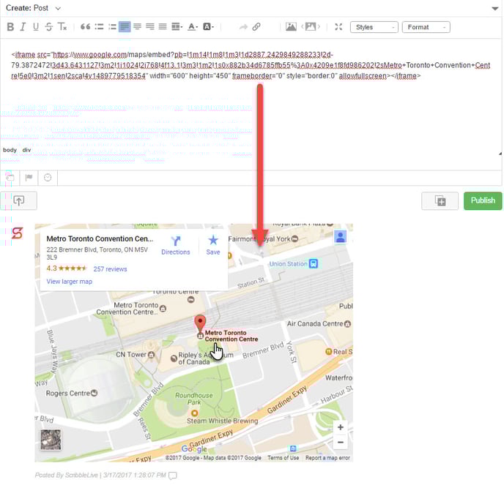Toggle center alignment

(x=137, y=26)
